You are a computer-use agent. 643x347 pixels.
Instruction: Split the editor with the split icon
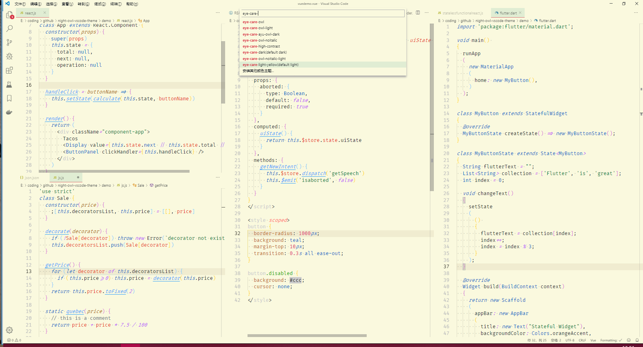(418, 13)
